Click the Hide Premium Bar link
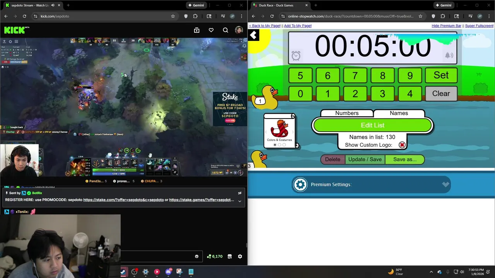The height and width of the screenshot is (278, 495). tap(446, 26)
